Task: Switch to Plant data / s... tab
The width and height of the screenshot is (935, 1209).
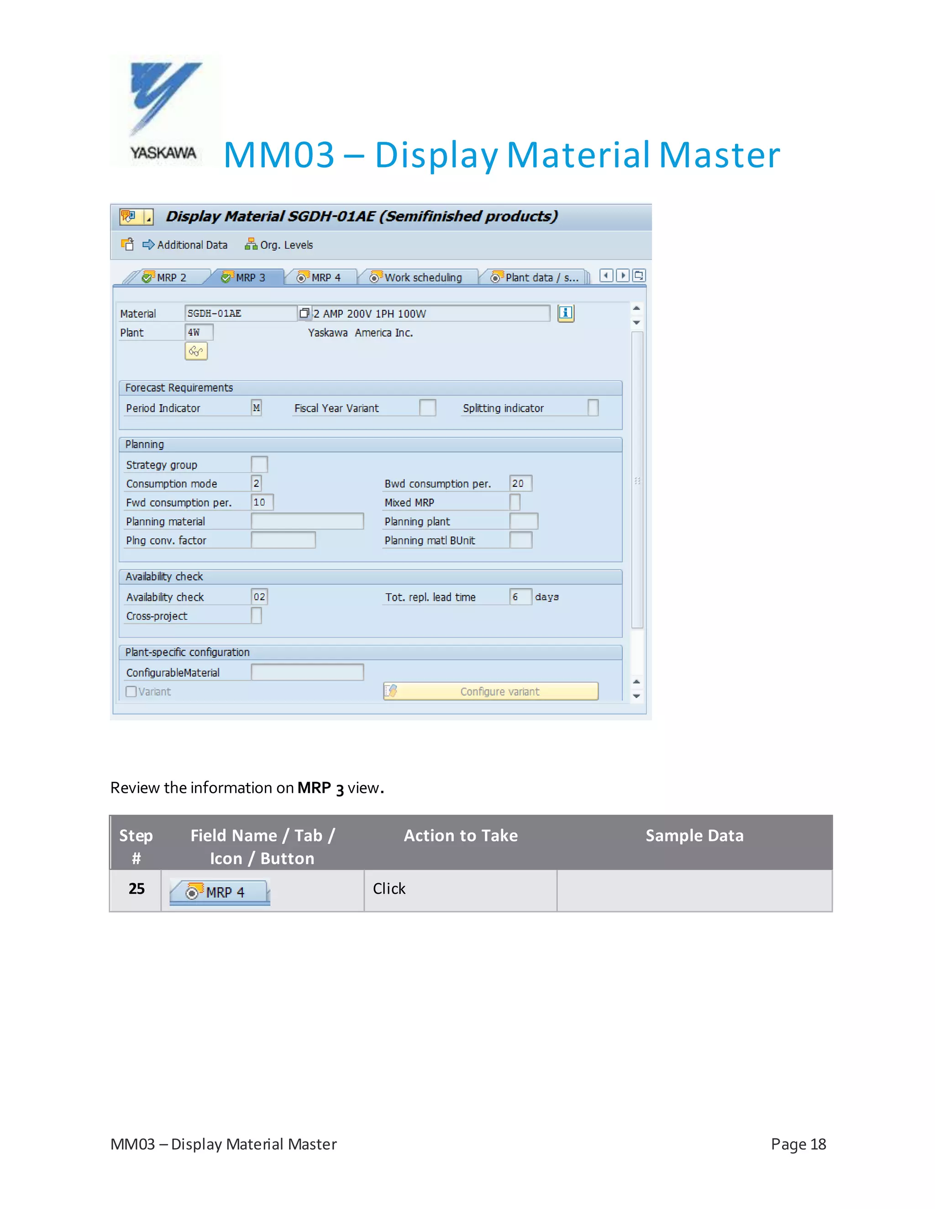Action: [x=535, y=277]
